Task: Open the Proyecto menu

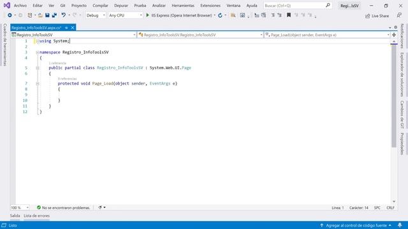Action: [x=79, y=6]
